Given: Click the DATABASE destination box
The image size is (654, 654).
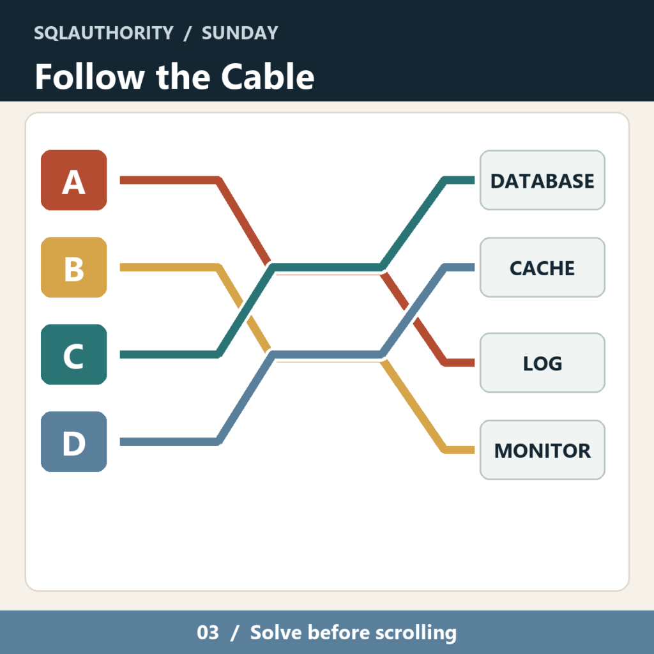Looking at the screenshot, I should pos(542,180).
